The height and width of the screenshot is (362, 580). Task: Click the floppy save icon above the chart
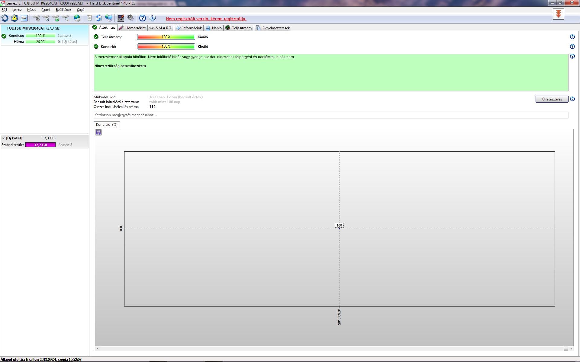pos(98,132)
